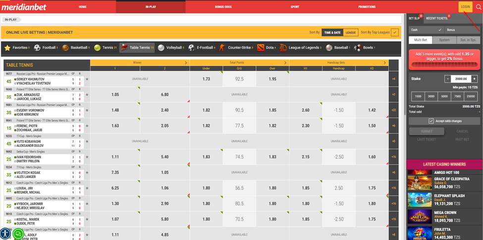Favorite the Fedorishin vs Prilepa match star

(x=87, y=157)
